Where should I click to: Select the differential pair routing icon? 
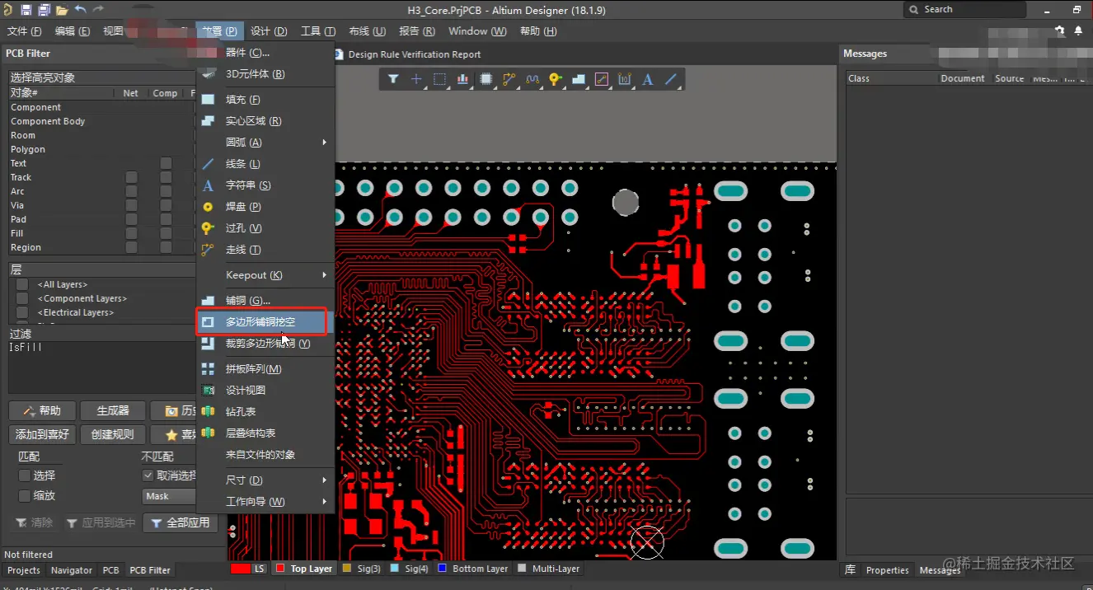[x=532, y=79]
